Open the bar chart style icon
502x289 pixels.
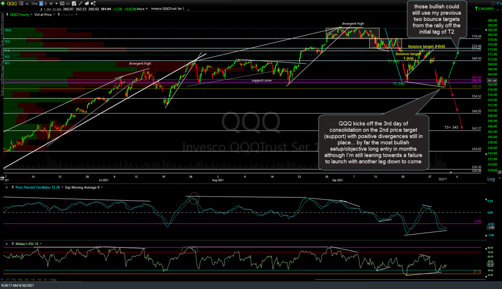point(68,4)
